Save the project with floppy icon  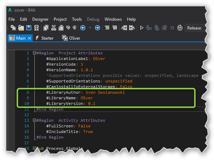pos(29,28)
